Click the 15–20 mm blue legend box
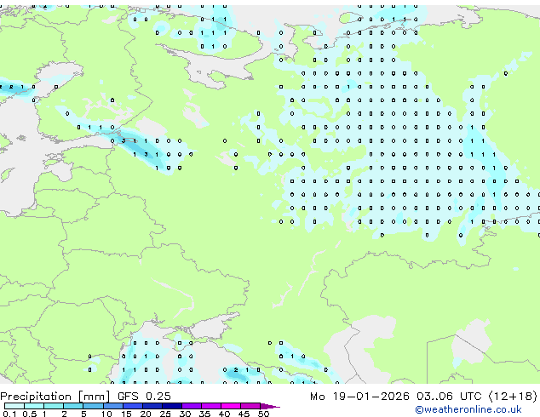 point(132,406)
